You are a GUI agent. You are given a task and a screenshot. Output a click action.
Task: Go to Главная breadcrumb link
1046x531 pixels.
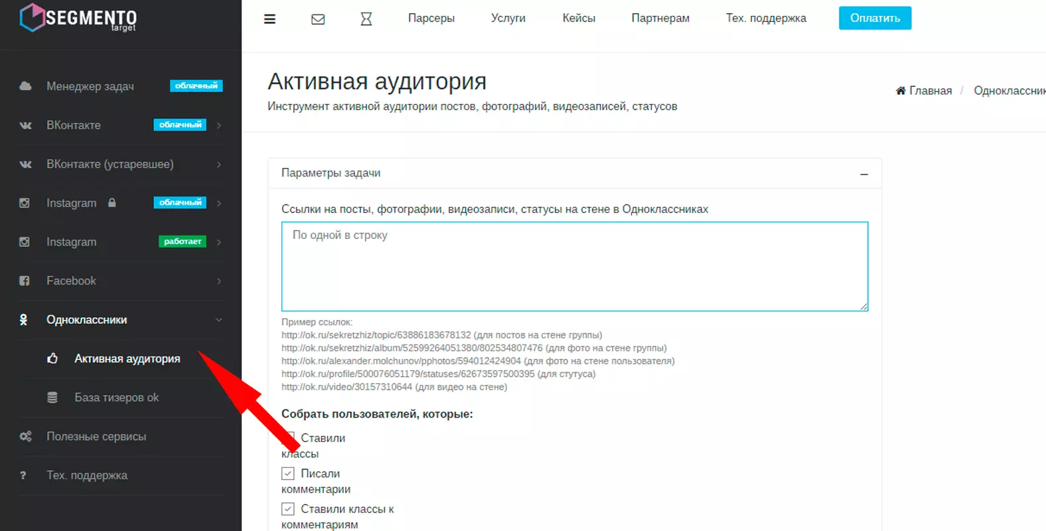click(x=931, y=90)
